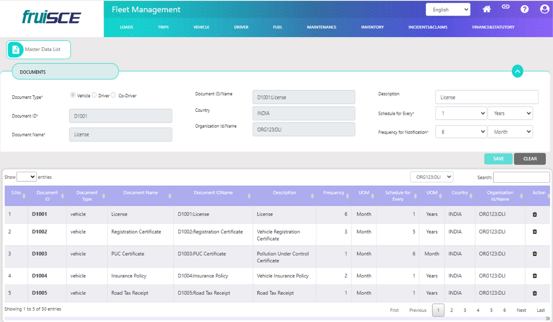
Task: Collapse the Documents panel with chevron
Action: 517,72
